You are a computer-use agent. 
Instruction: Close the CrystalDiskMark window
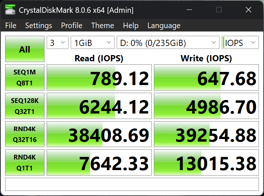249,10
